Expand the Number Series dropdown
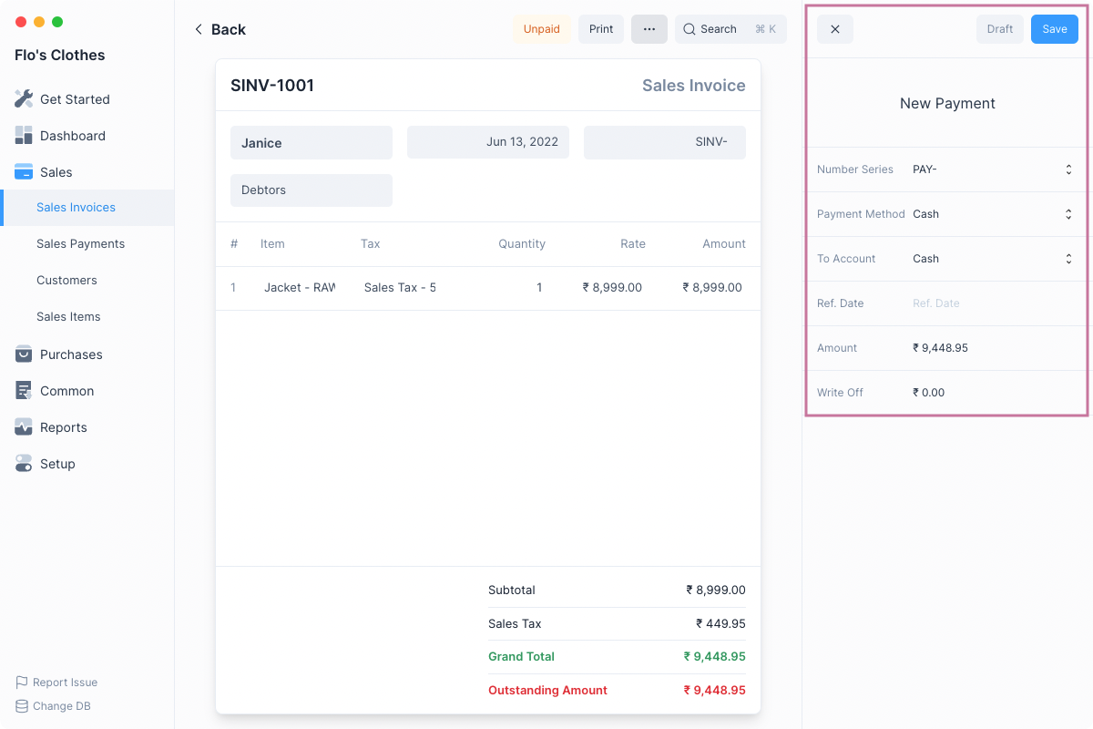Viewport: 1093px width, 729px height. 1067,169
